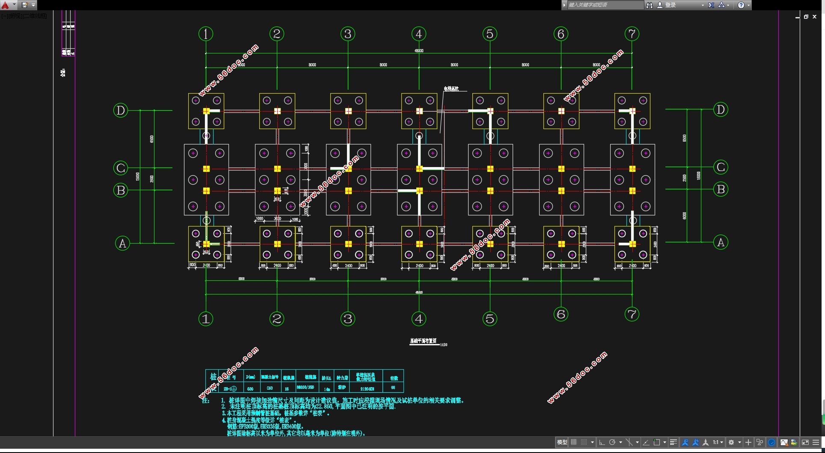Open the Quick Access toolbar customize dropdown
This screenshot has width=825, height=453.
click(x=33, y=5)
